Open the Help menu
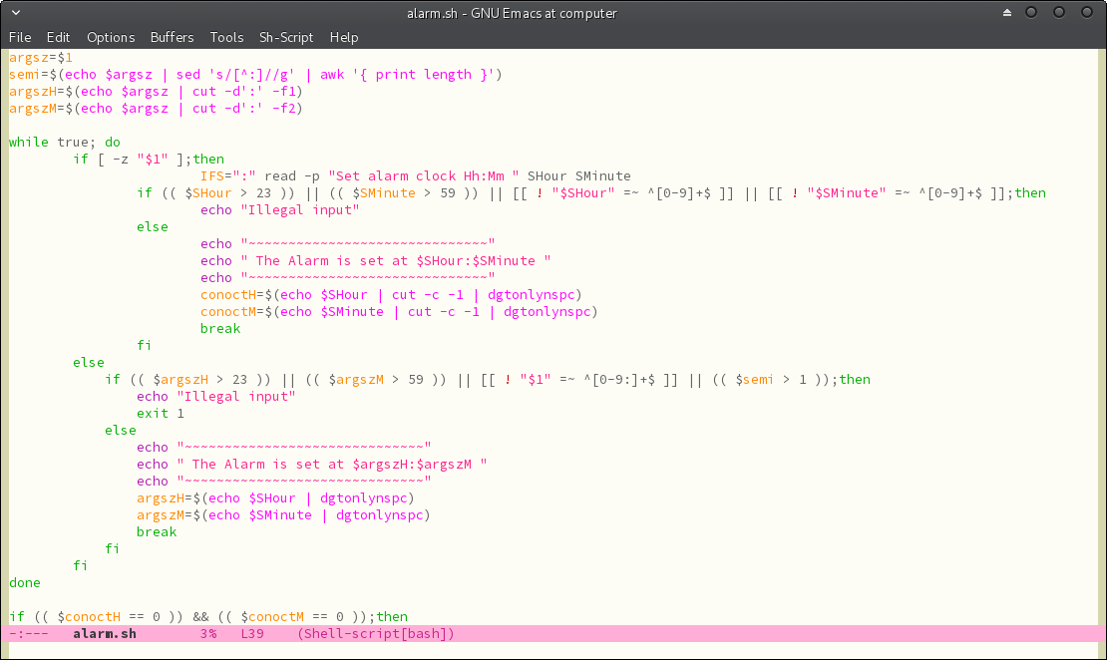This screenshot has height=660, width=1107. pos(344,37)
